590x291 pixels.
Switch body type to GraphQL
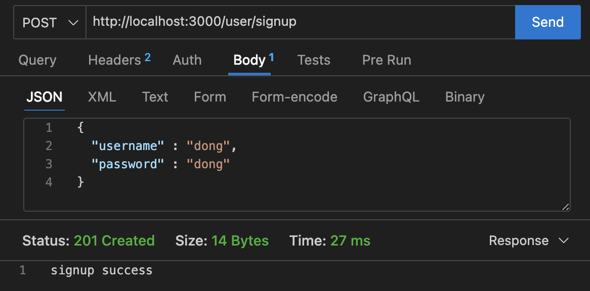pyautogui.click(x=391, y=97)
